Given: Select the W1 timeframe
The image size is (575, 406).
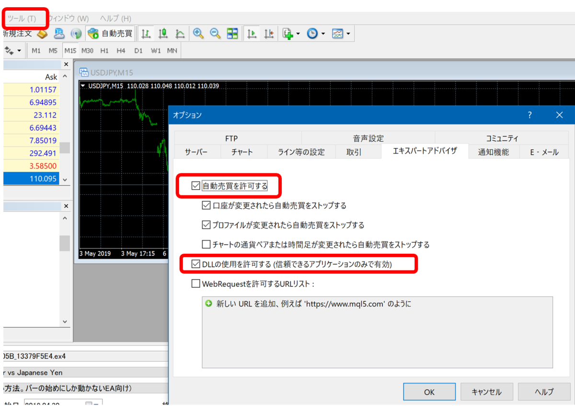Looking at the screenshot, I should coord(156,51).
